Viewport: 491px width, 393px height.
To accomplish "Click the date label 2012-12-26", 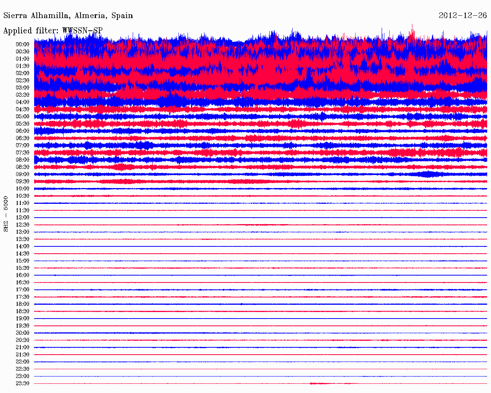I will tap(463, 15).
